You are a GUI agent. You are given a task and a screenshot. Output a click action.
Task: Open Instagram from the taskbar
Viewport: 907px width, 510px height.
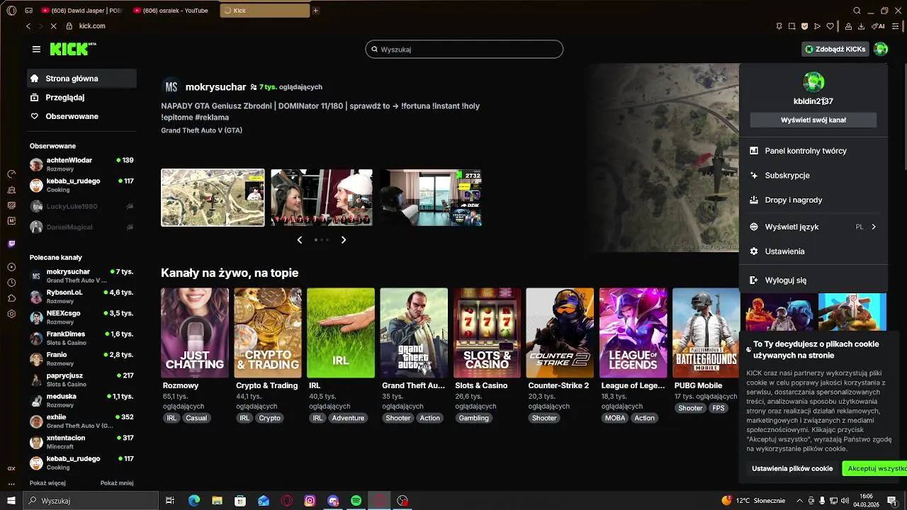[x=310, y=501]
